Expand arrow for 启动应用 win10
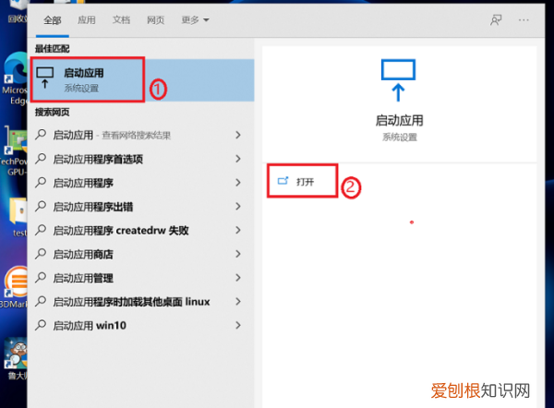Screen dimensions: 554x408 [238, 325]
